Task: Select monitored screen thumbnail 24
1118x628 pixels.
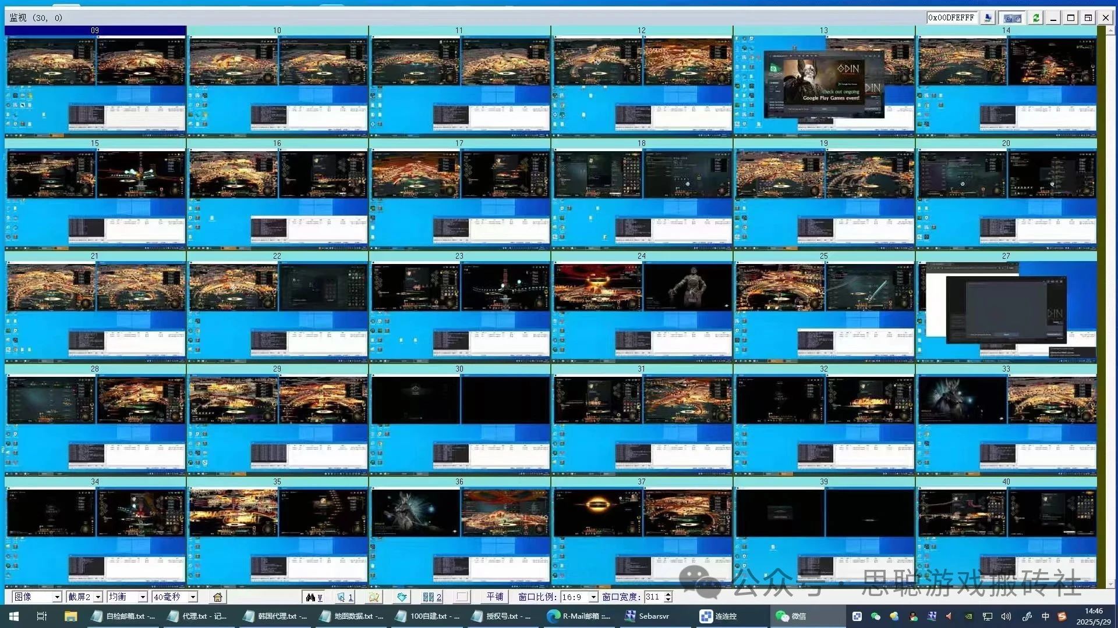Action: (641, 308)
